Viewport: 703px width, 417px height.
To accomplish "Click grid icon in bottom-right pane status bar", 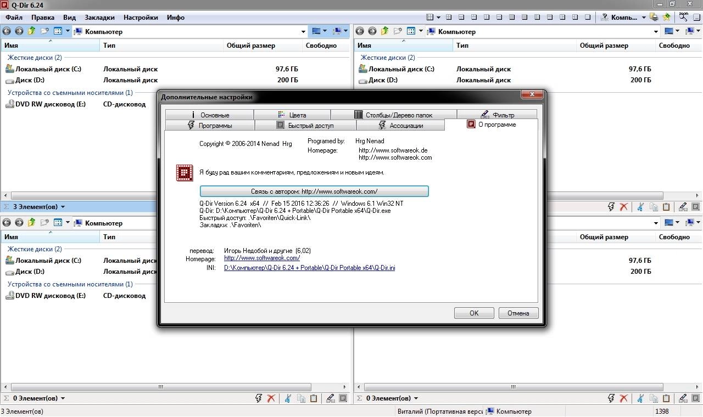I will [696, 398].
